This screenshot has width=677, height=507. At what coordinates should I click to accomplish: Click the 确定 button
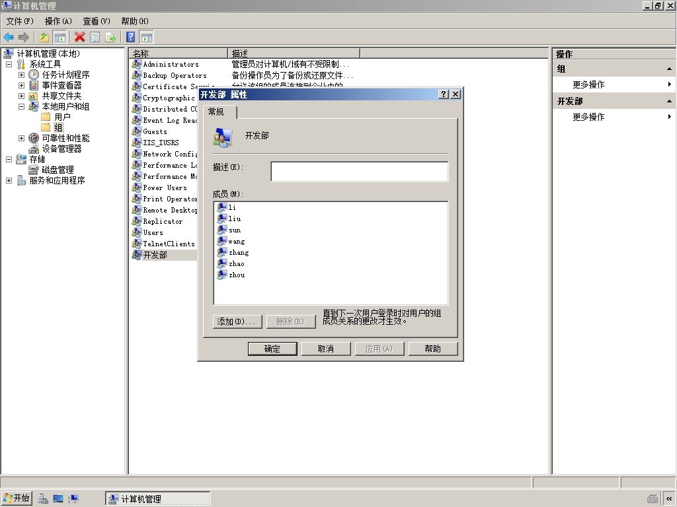(272, 349)
